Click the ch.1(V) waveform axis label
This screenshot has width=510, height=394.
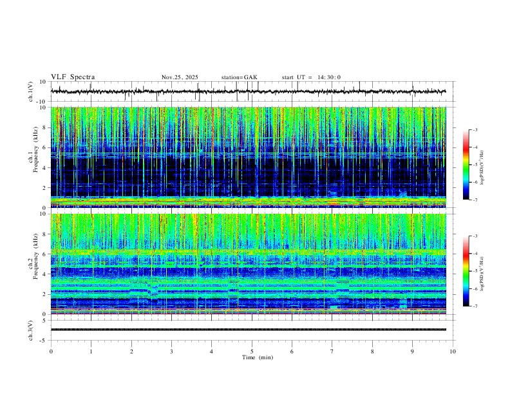tap(31, 91)
